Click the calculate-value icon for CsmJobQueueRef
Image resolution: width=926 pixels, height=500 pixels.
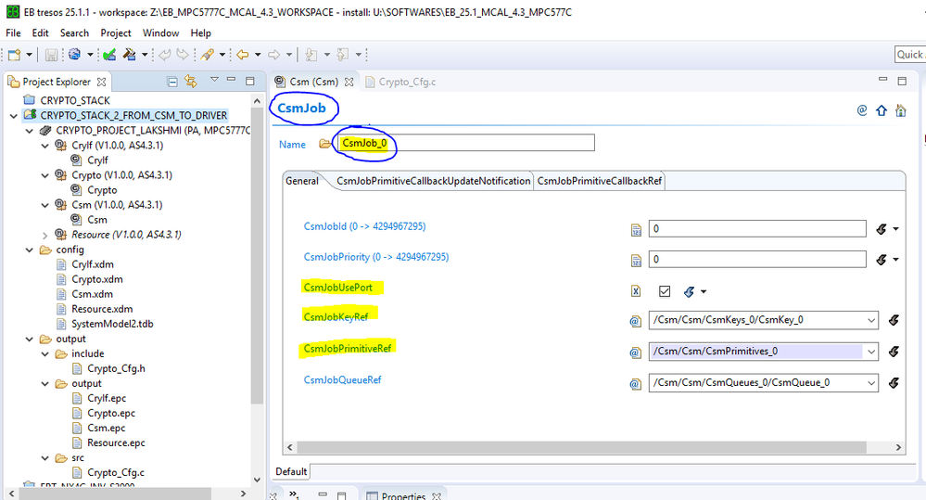894,383
